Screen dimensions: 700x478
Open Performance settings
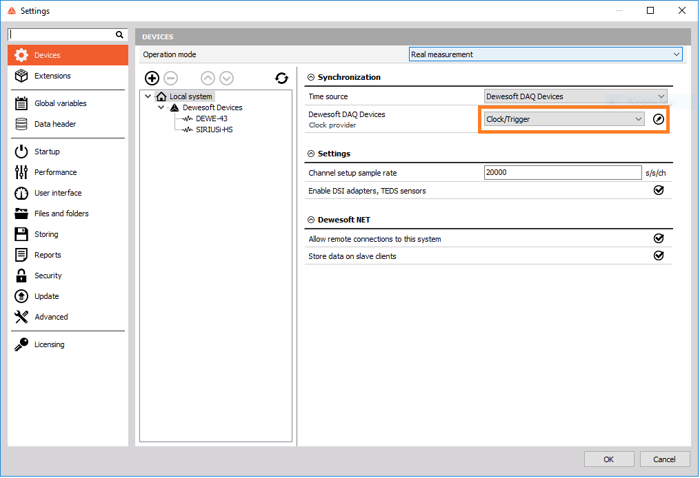[x=68, y=172]
